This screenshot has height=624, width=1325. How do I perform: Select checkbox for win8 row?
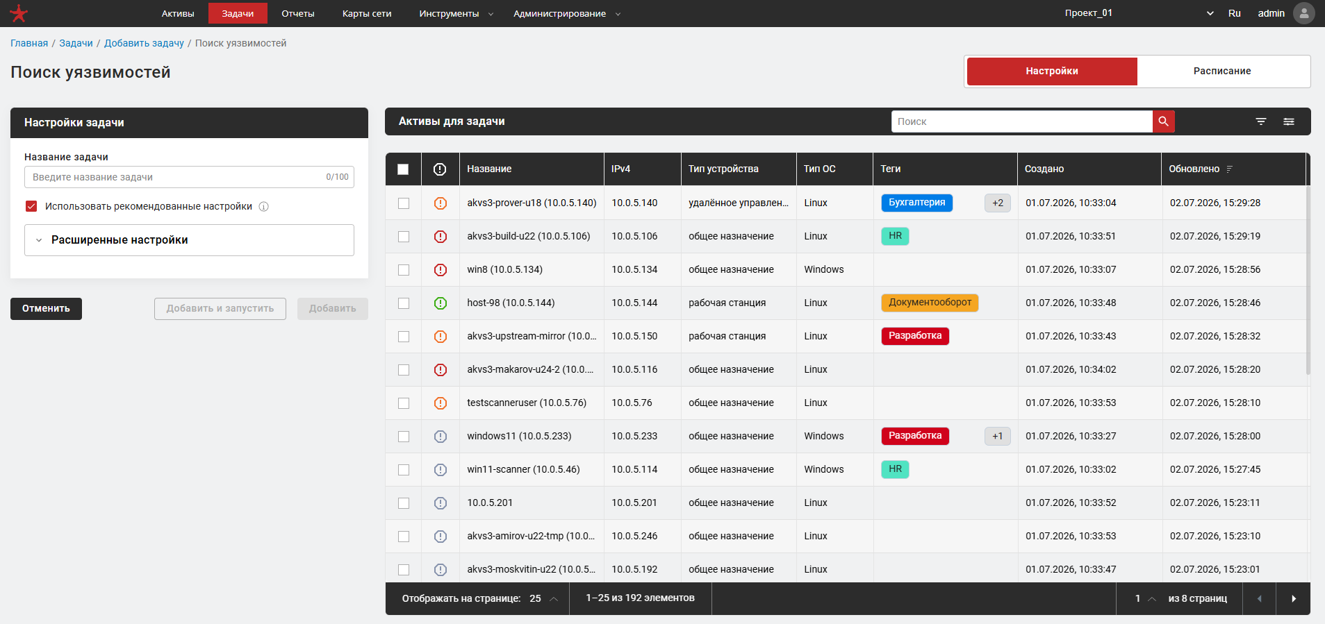pyautogui.click(x=404, y=270)
